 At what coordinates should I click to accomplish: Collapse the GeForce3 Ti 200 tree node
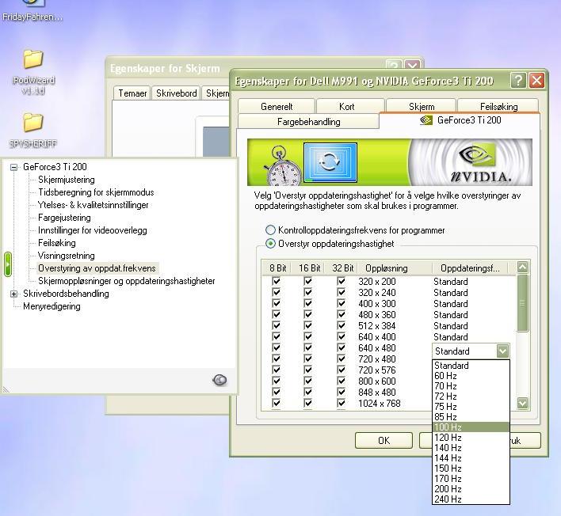click(x=13, y=167)
